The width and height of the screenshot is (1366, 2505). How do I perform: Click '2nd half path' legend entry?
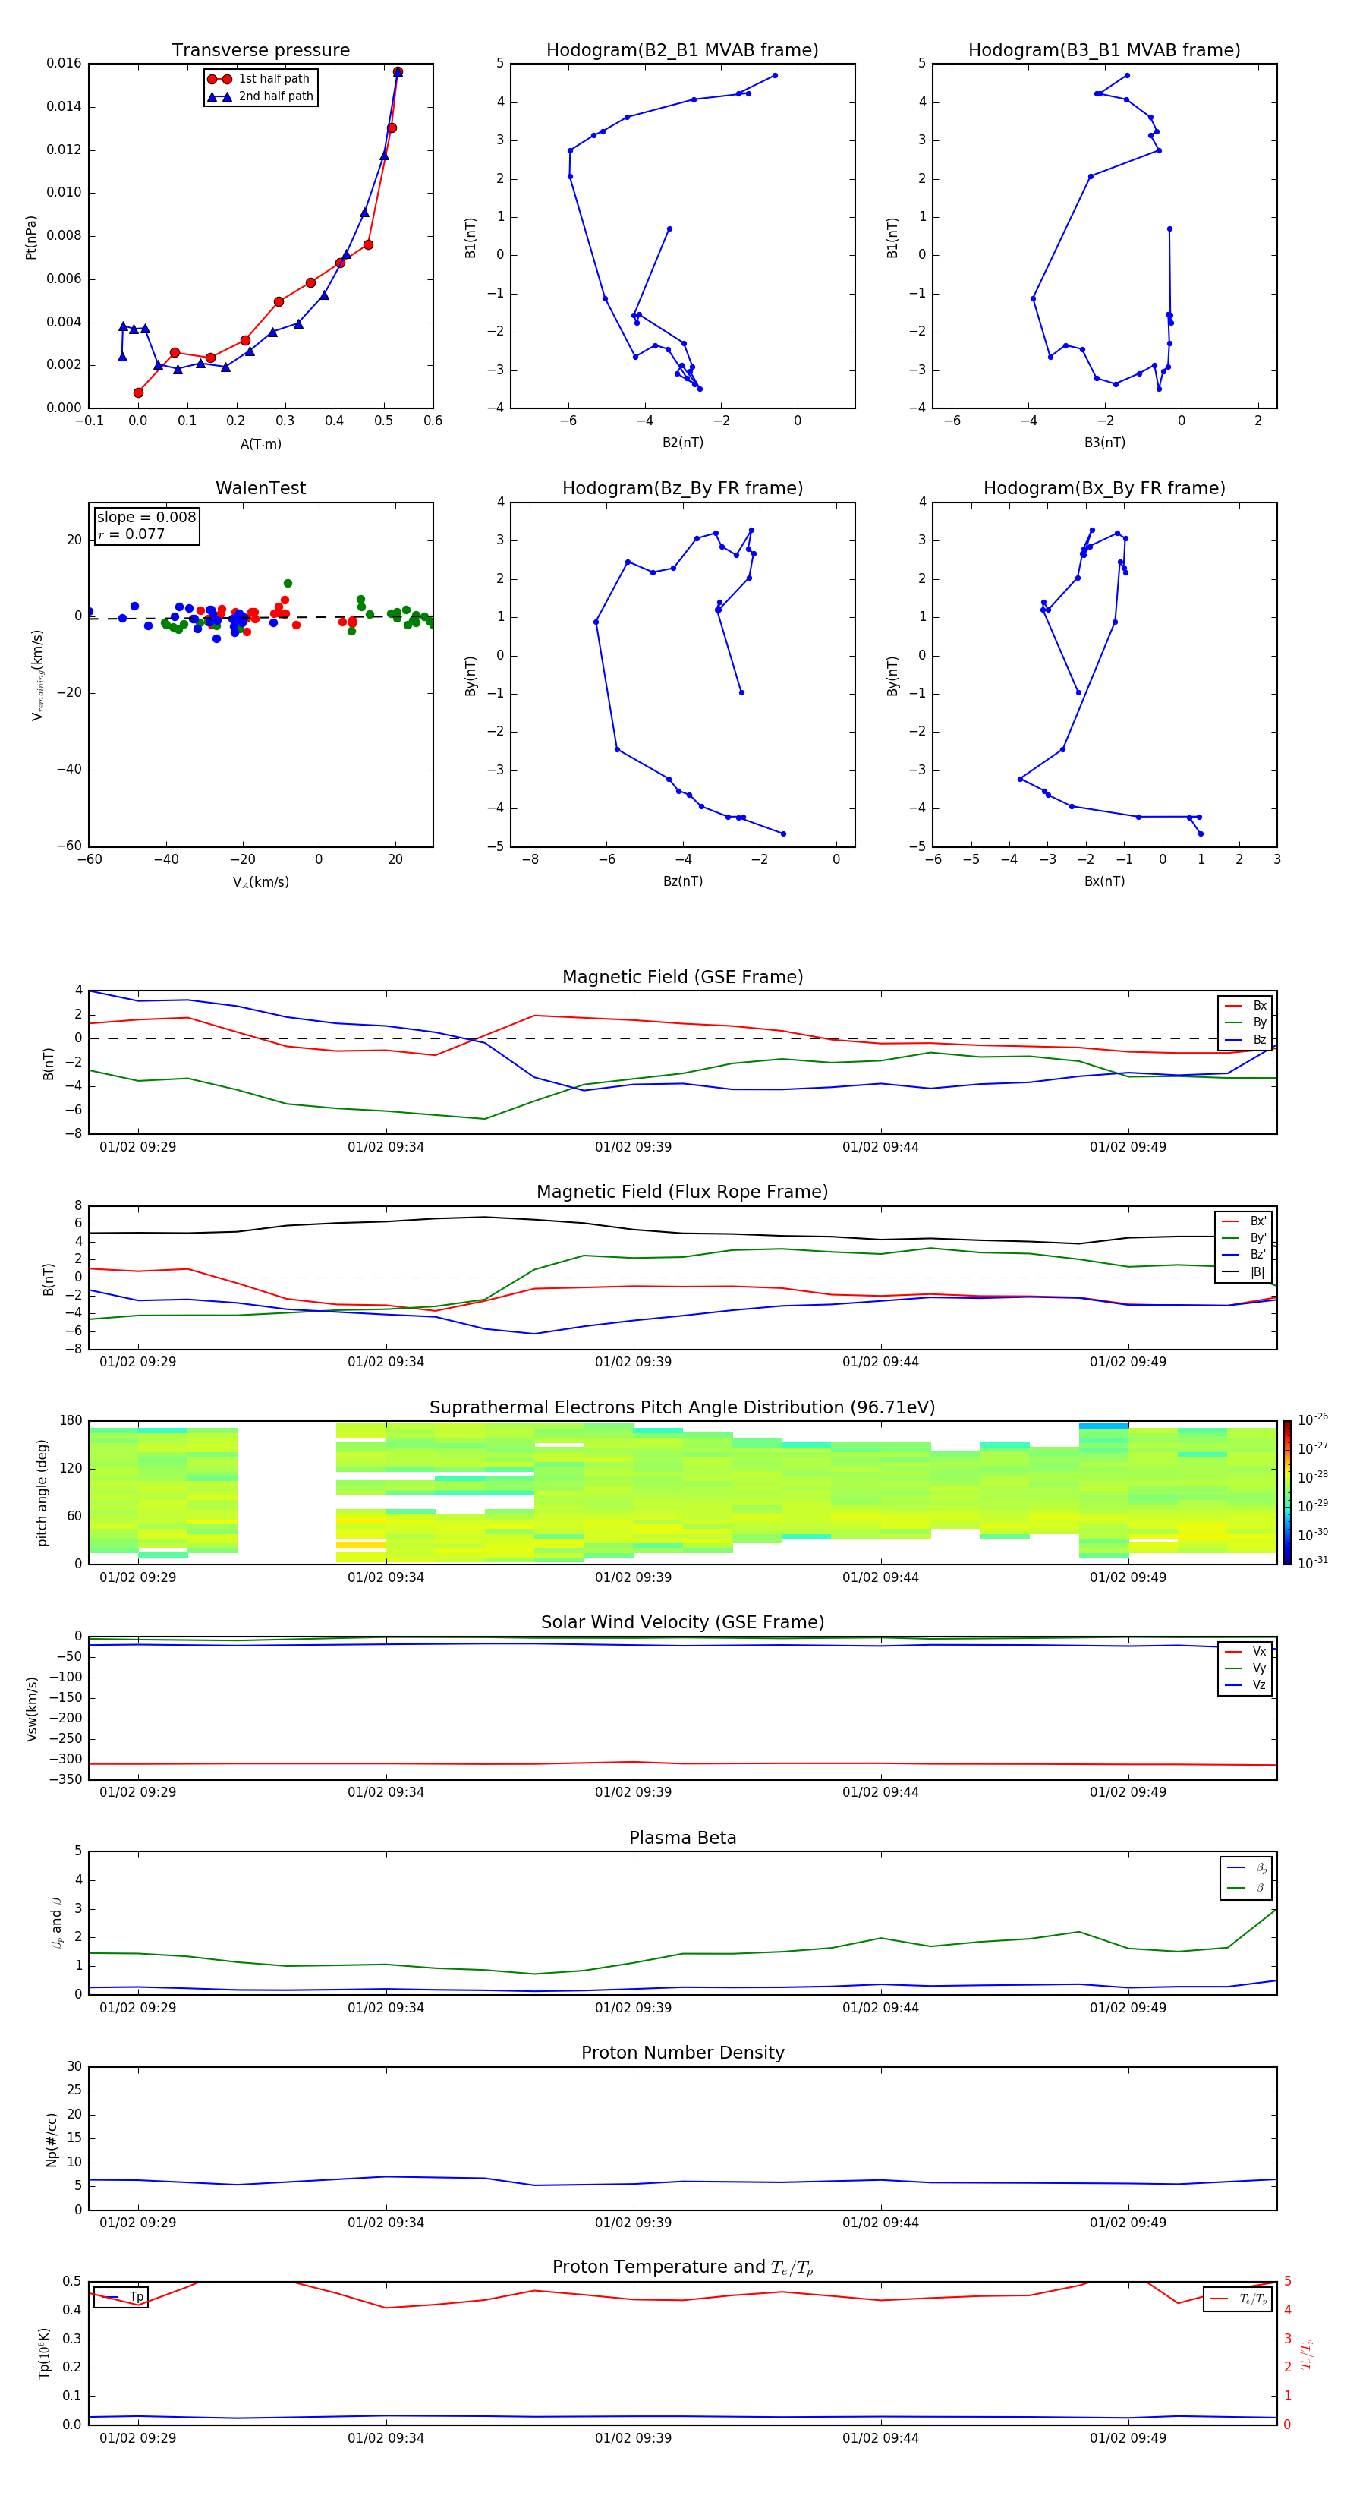260,96
